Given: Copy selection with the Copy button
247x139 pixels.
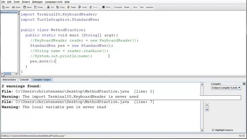Looking at the screenshot, I should (61, 7).
